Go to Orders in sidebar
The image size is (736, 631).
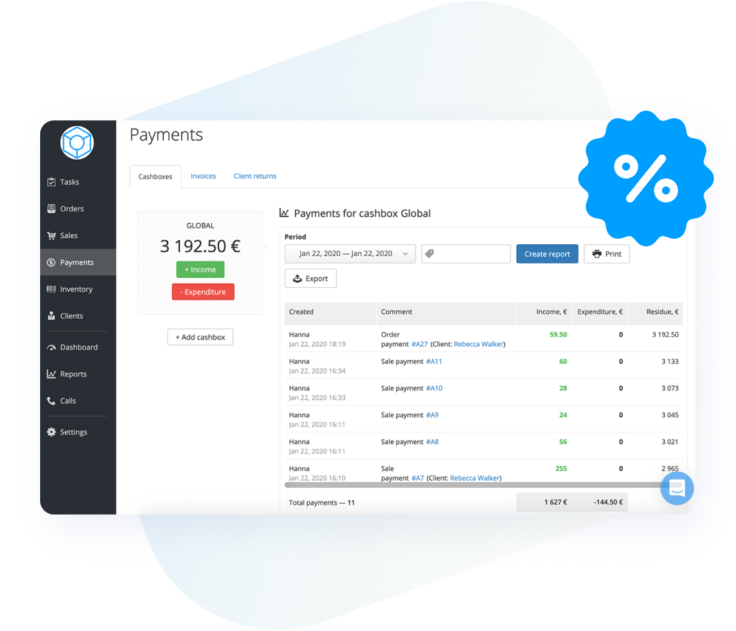coord(71,209)
